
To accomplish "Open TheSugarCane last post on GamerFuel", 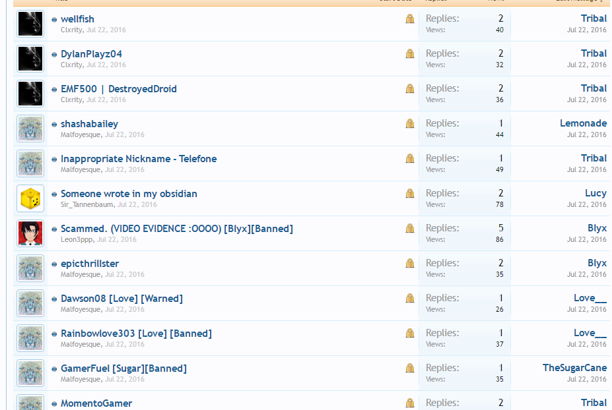I will (x=574, y=368).
